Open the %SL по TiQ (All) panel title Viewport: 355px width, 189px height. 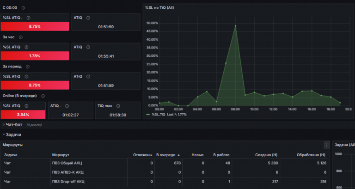point(159,8)
